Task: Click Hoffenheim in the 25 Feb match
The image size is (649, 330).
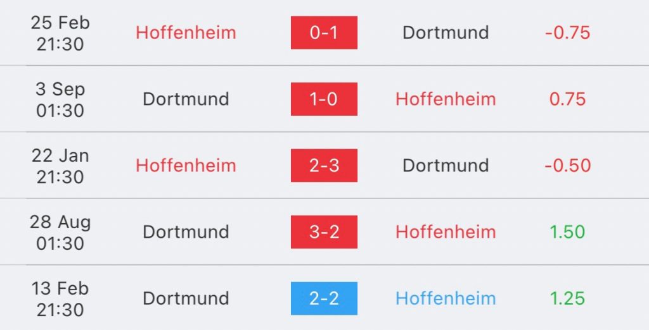Action: point(186,33)
